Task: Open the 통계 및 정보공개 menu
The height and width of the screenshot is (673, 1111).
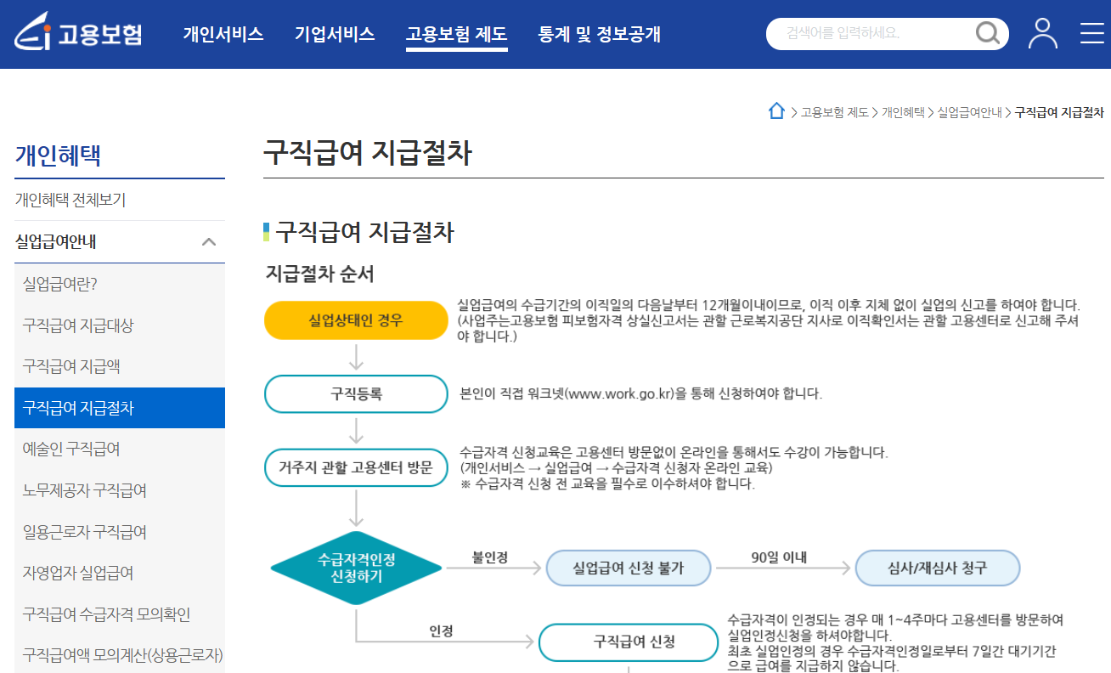Action: coord(597,35)
